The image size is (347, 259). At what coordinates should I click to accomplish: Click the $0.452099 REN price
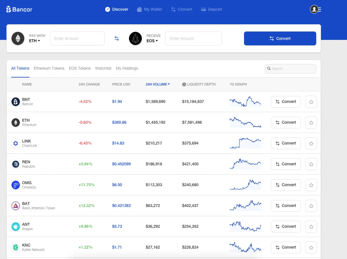pos(121,164)
